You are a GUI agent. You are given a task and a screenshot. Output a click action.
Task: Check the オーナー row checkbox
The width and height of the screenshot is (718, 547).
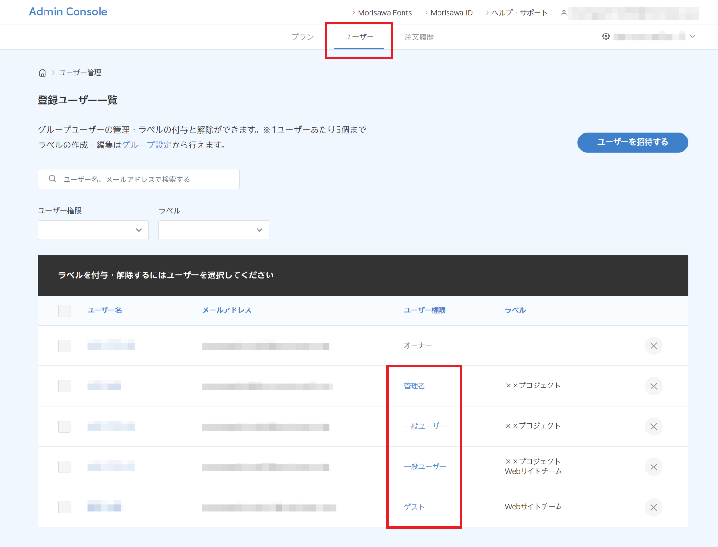(x=65, y=346)
